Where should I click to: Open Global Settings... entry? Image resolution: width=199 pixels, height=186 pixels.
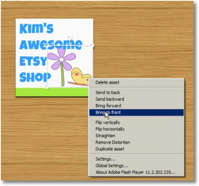tap(136, 166)
